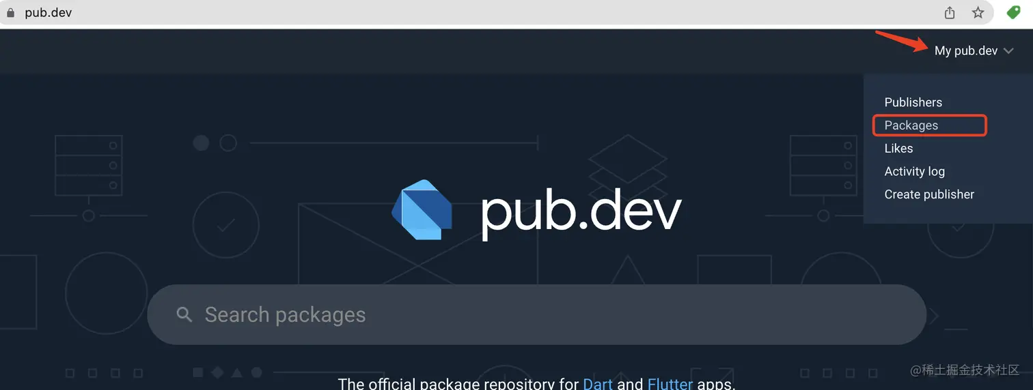Click the magnifier icon in search box
1033x390 pixels.
pos(184,314)
